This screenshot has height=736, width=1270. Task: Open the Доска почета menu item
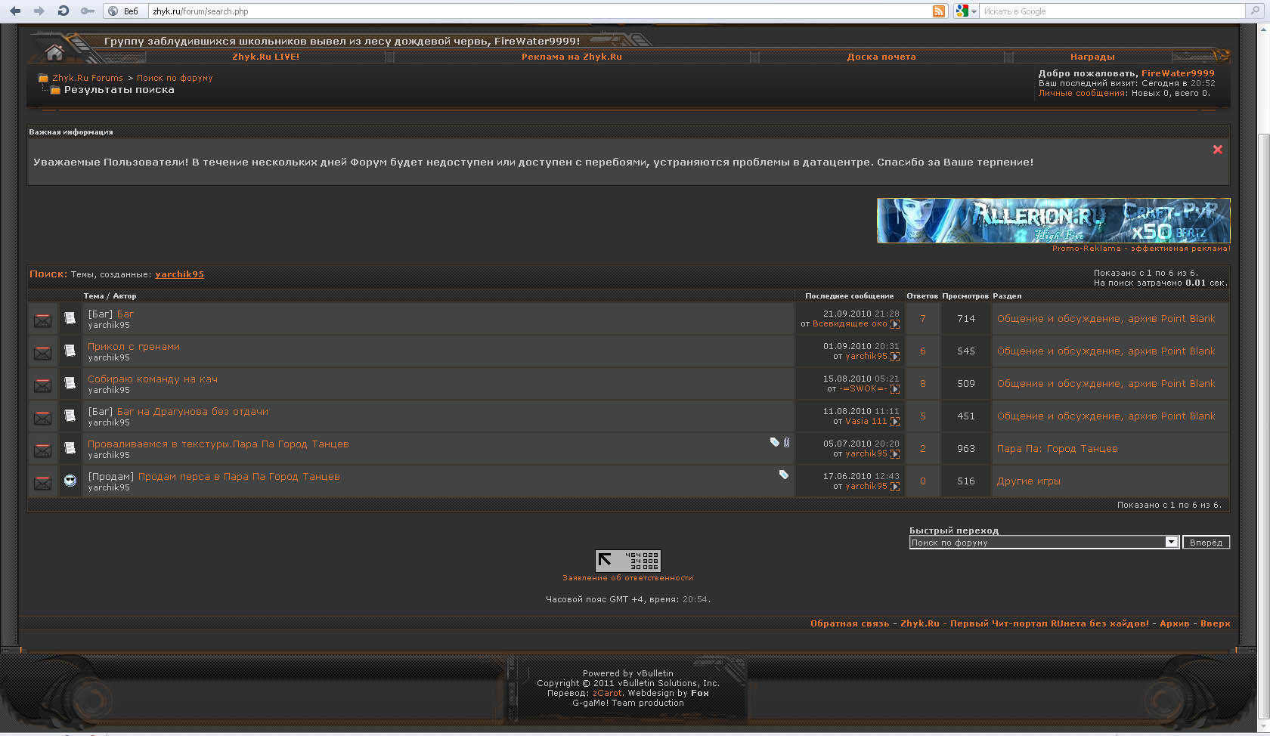(881, 57)
